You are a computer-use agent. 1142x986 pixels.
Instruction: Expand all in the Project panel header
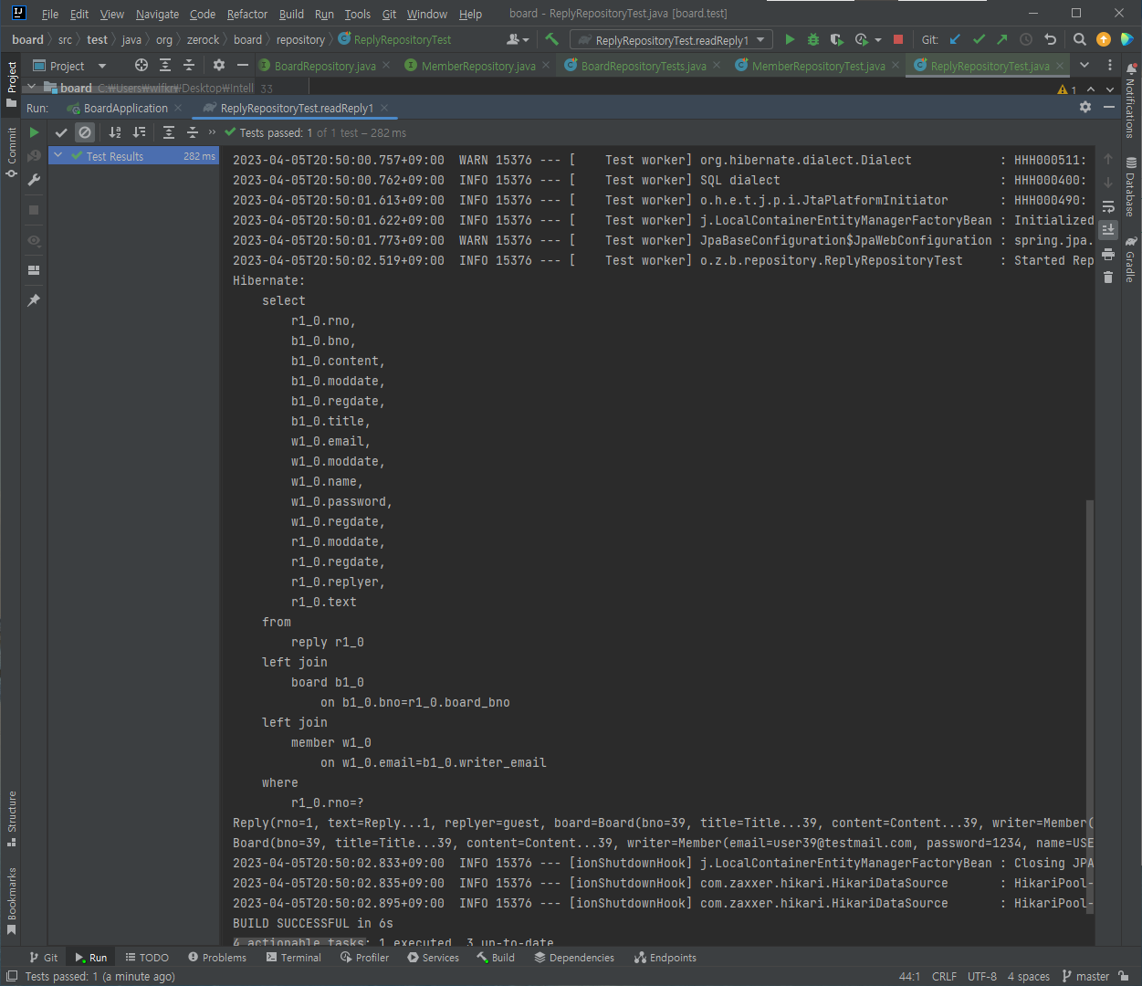click(x=165, y=65)
